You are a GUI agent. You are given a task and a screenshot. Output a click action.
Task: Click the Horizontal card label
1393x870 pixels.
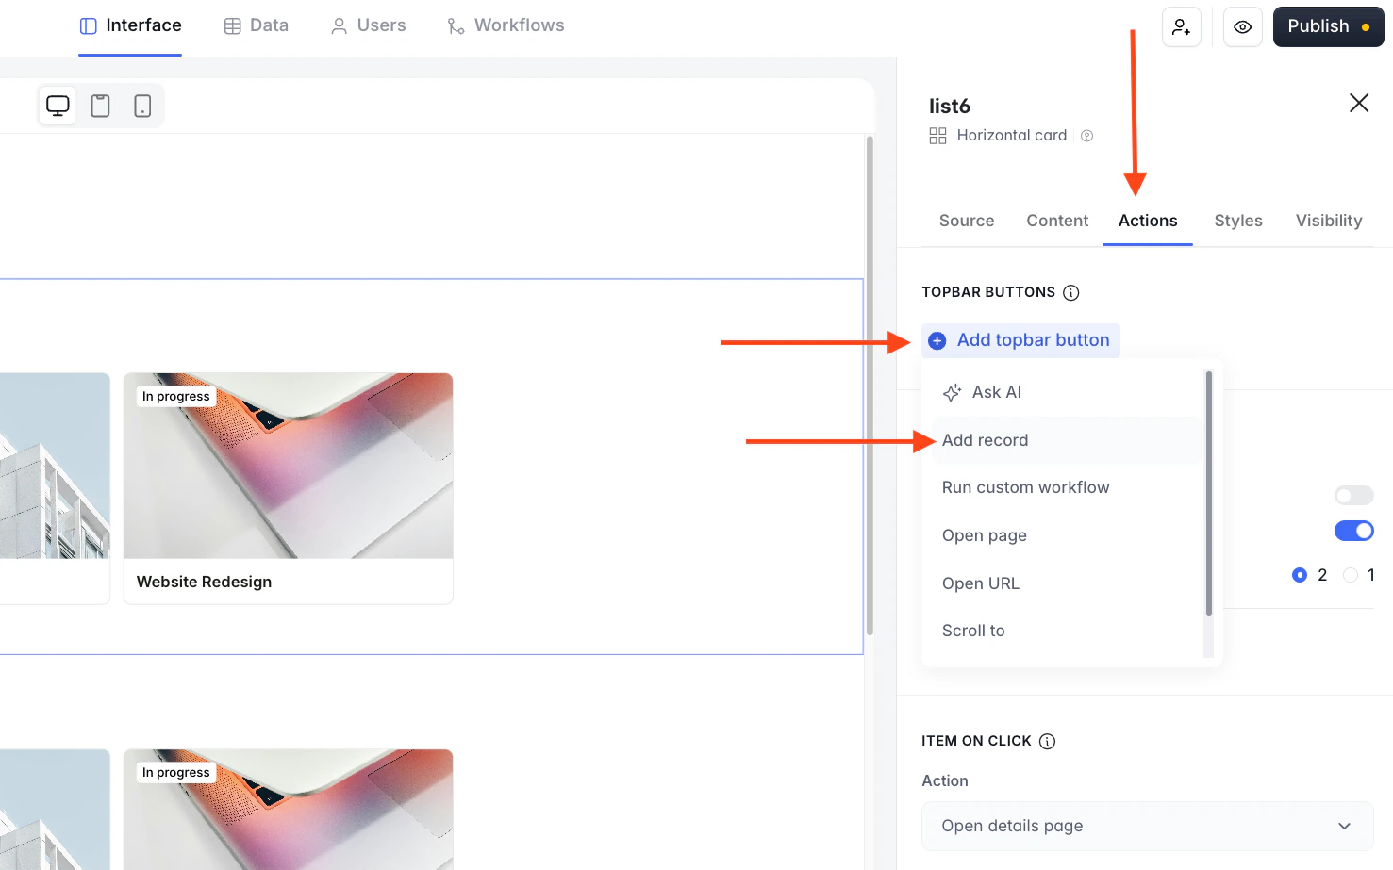(1012, 136)
